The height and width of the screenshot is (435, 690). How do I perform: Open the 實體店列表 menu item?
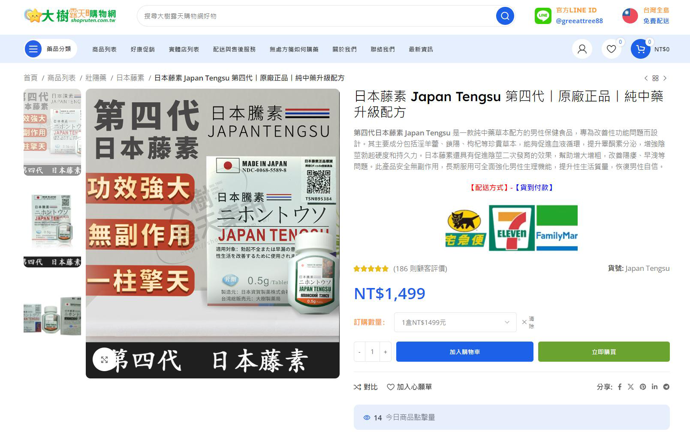184,49
